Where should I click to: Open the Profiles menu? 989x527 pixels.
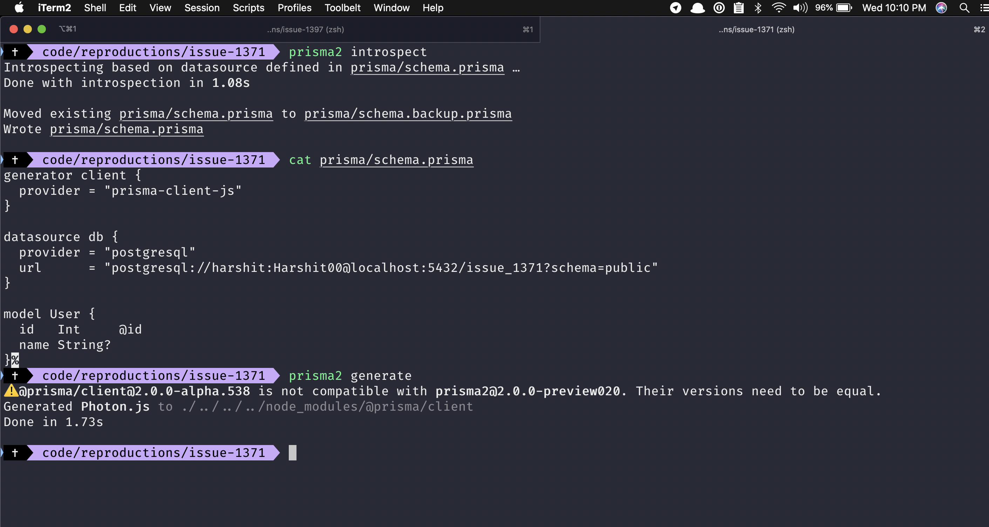(294, 8)
